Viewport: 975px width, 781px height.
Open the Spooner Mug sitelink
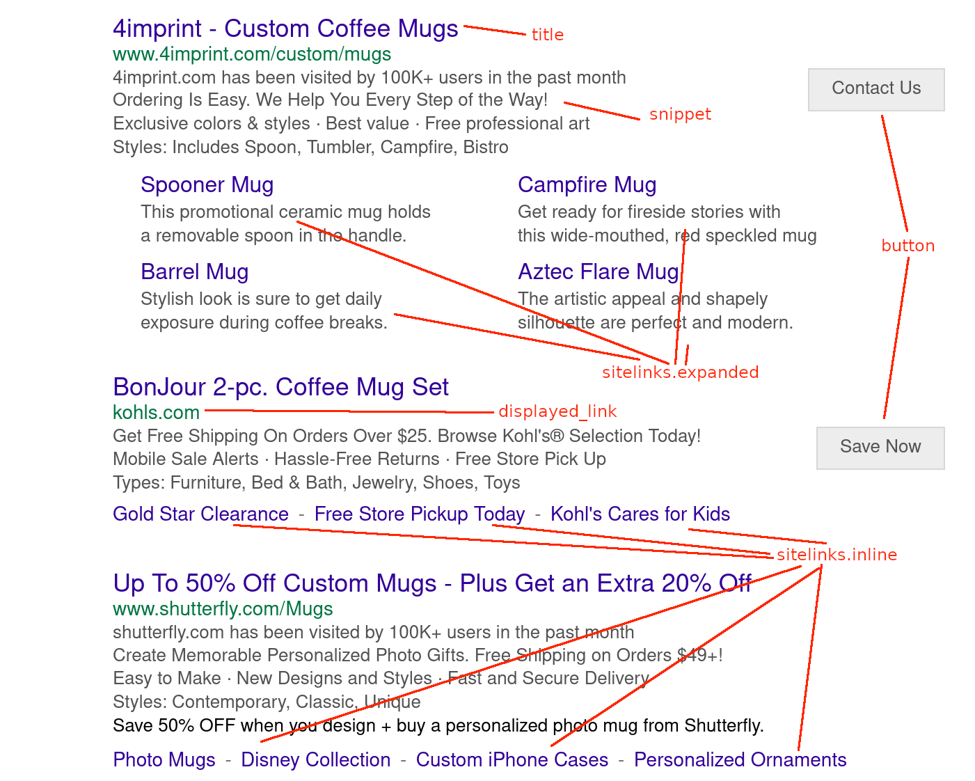pos(207,185)
